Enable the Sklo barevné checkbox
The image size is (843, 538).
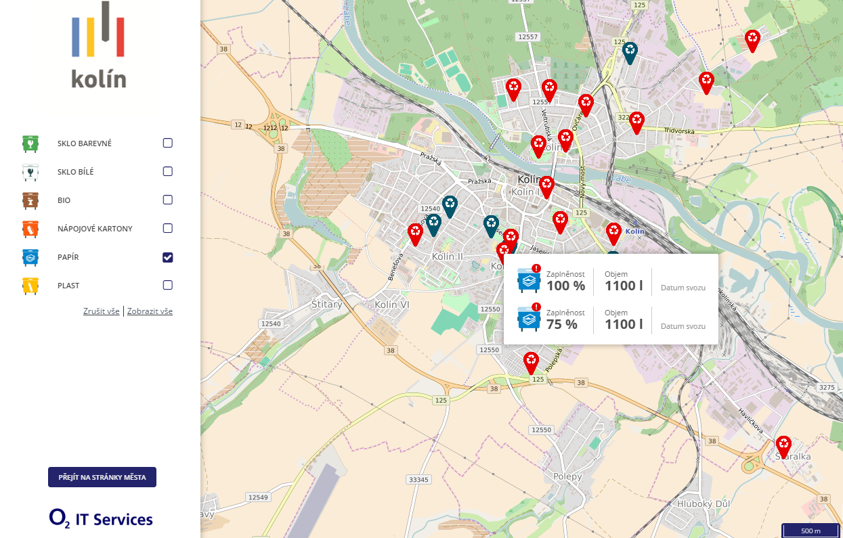point(168,143)
